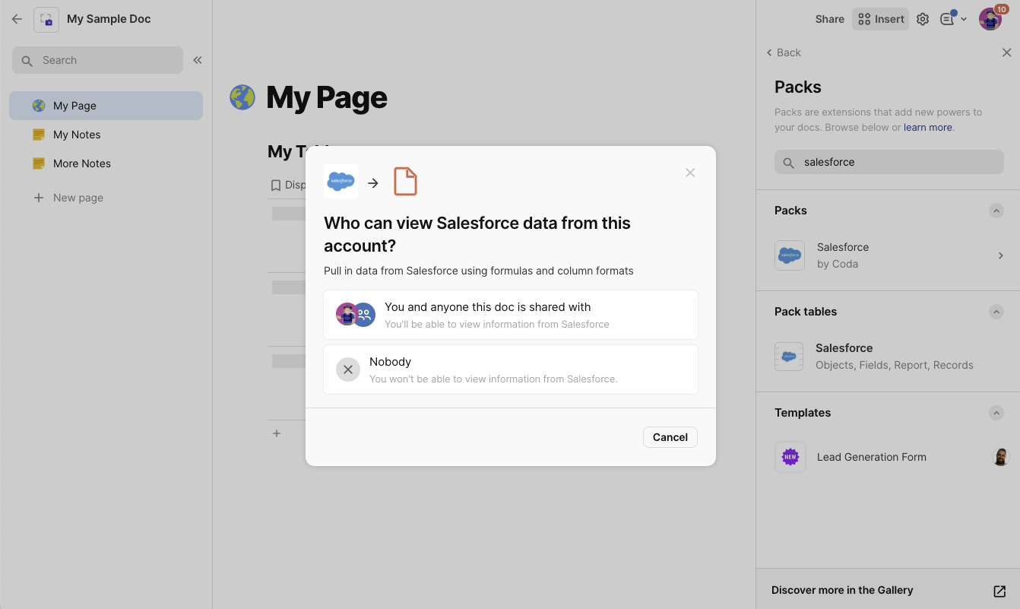Image resolution: width=1020 pixels, height=609 pixels.
Task: Click the doc icon next to My Sample Doc
Action: (46, 19)
